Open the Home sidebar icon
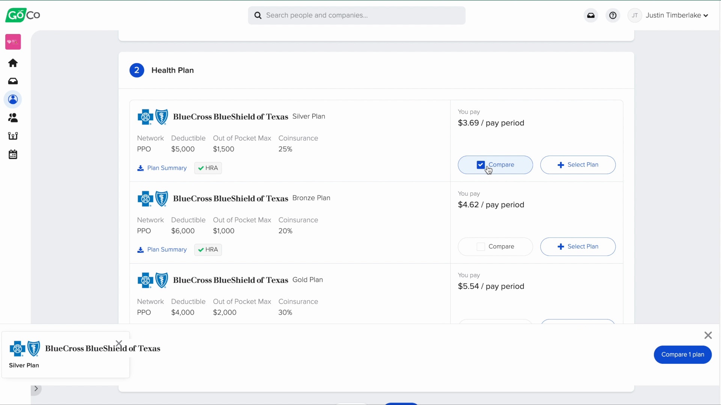The image size is (721, 405). 13,63
